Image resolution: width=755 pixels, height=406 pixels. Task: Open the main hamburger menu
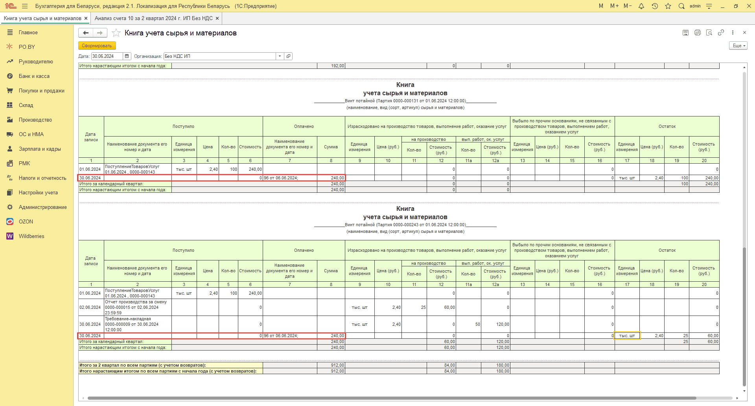[x=25, y=6]
